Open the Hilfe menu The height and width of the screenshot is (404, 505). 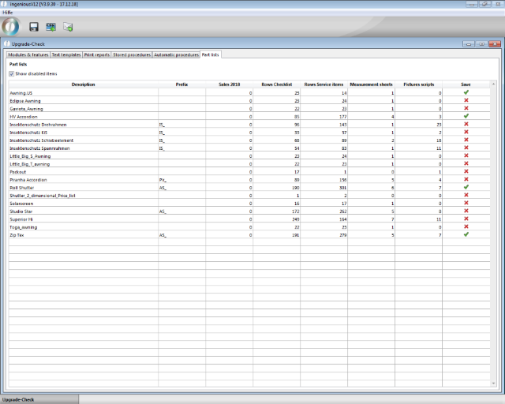click(7, 13)
